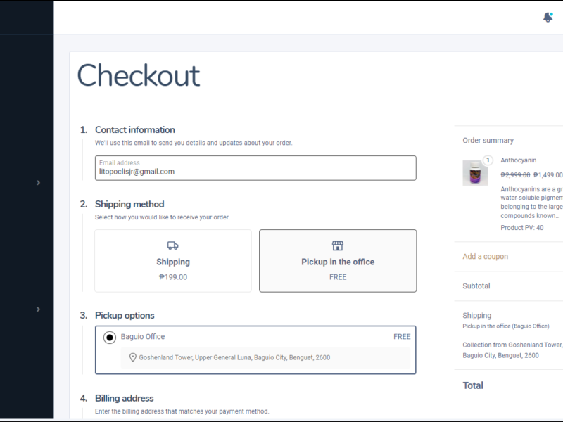
Task: Choose the Shipping ₱199.00 method
Action: 173,261
